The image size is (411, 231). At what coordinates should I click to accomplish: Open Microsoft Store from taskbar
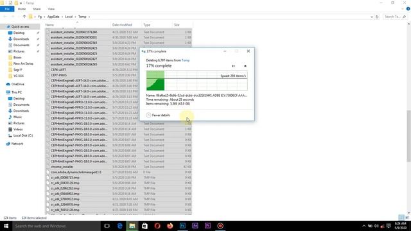pyautogui.click(x=144, y=226)
